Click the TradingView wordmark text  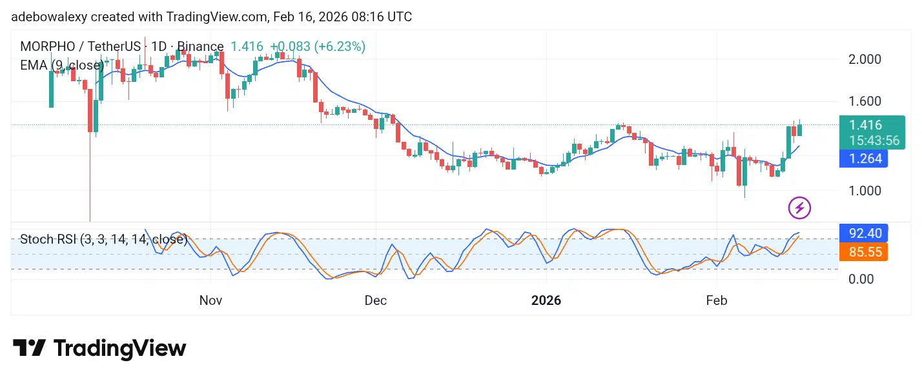[x=119, y=349]
